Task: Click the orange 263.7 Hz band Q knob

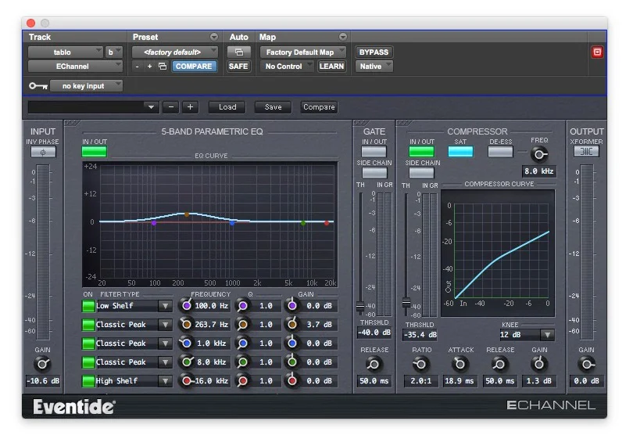Action: 242,325
